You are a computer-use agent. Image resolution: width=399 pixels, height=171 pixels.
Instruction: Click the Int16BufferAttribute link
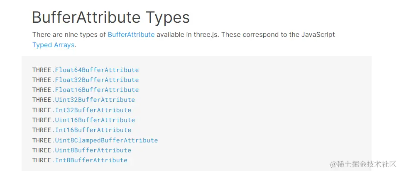click(x=93, y=130)
